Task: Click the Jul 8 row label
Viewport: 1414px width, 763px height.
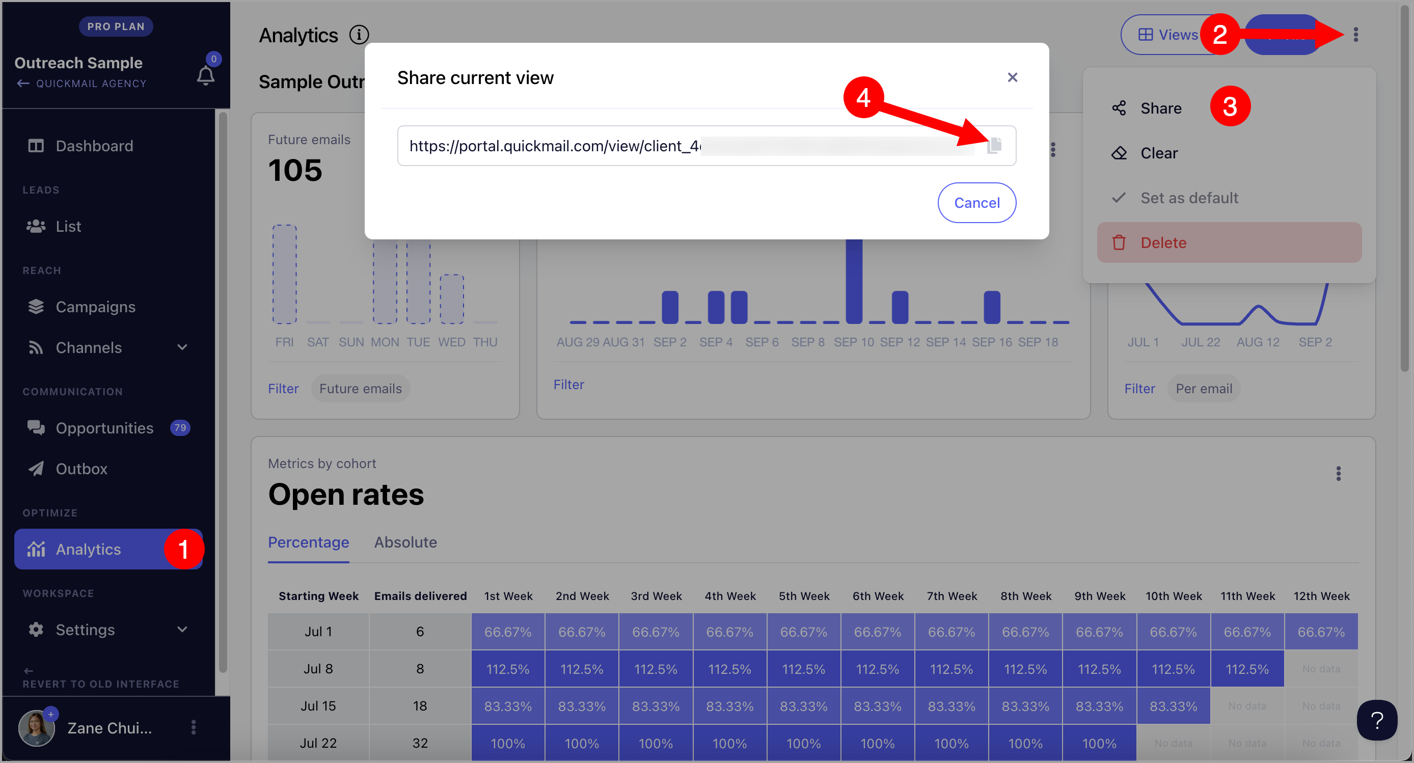Action: [318, 669]
